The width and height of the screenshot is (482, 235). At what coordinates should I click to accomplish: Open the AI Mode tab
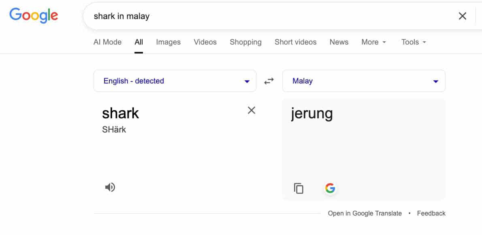(107, 42)
